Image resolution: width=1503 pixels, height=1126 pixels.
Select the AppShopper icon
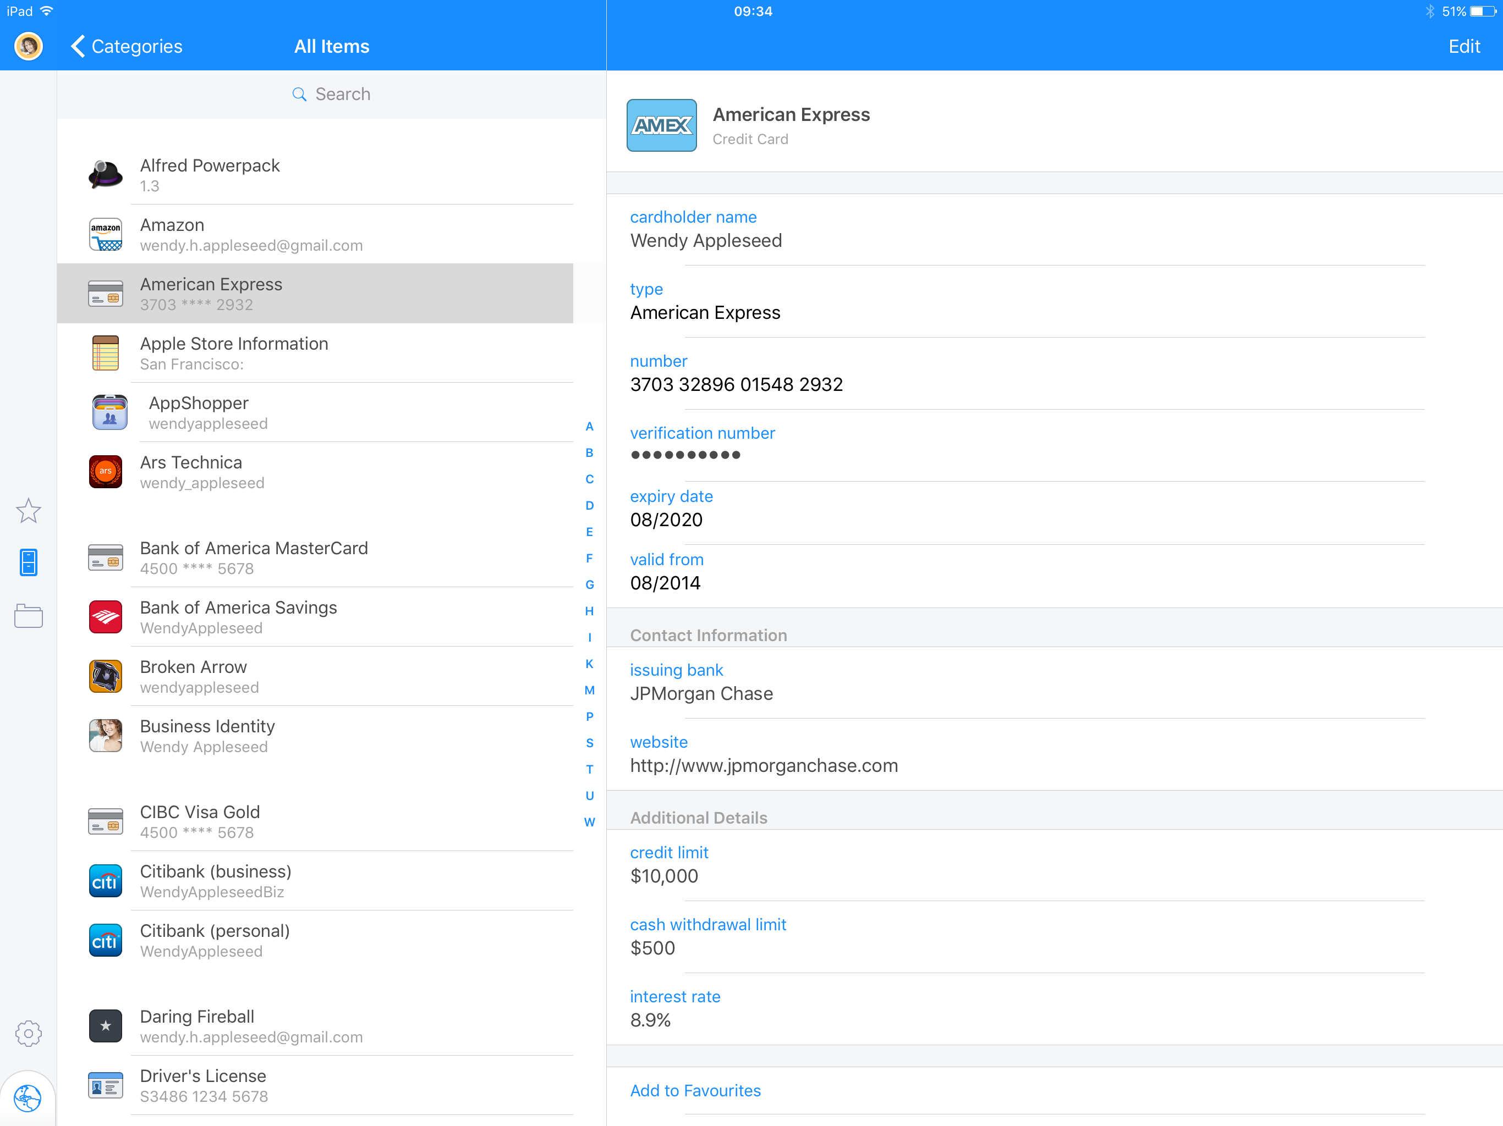[x=110, y=412]
